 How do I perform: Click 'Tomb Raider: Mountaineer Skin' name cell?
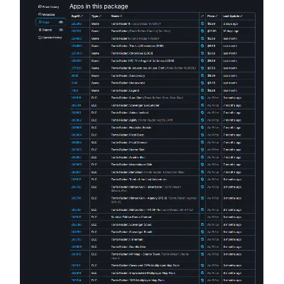[x=131, y=165]
